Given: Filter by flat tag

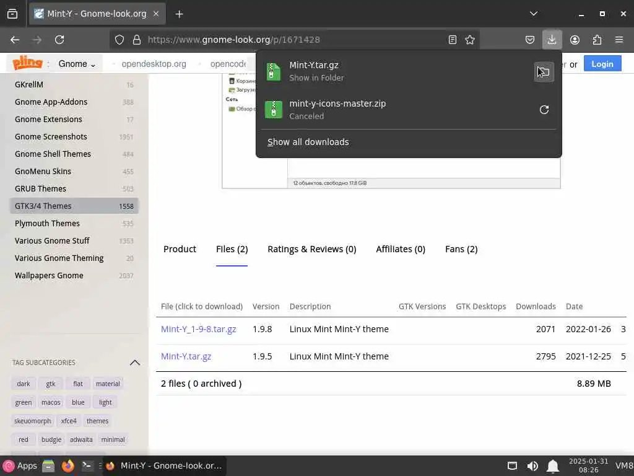Looking at the screenshot, I should 78,384.
